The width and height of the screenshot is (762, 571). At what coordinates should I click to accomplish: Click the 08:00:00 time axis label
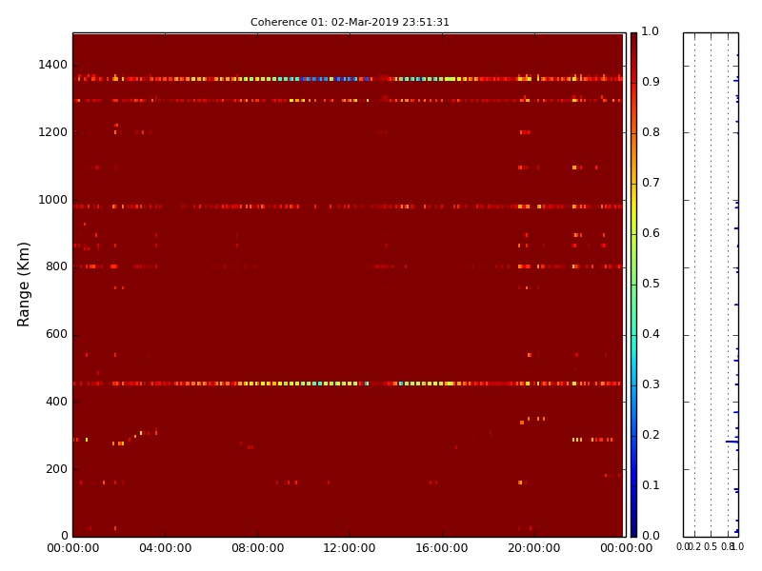pos(257,548)
